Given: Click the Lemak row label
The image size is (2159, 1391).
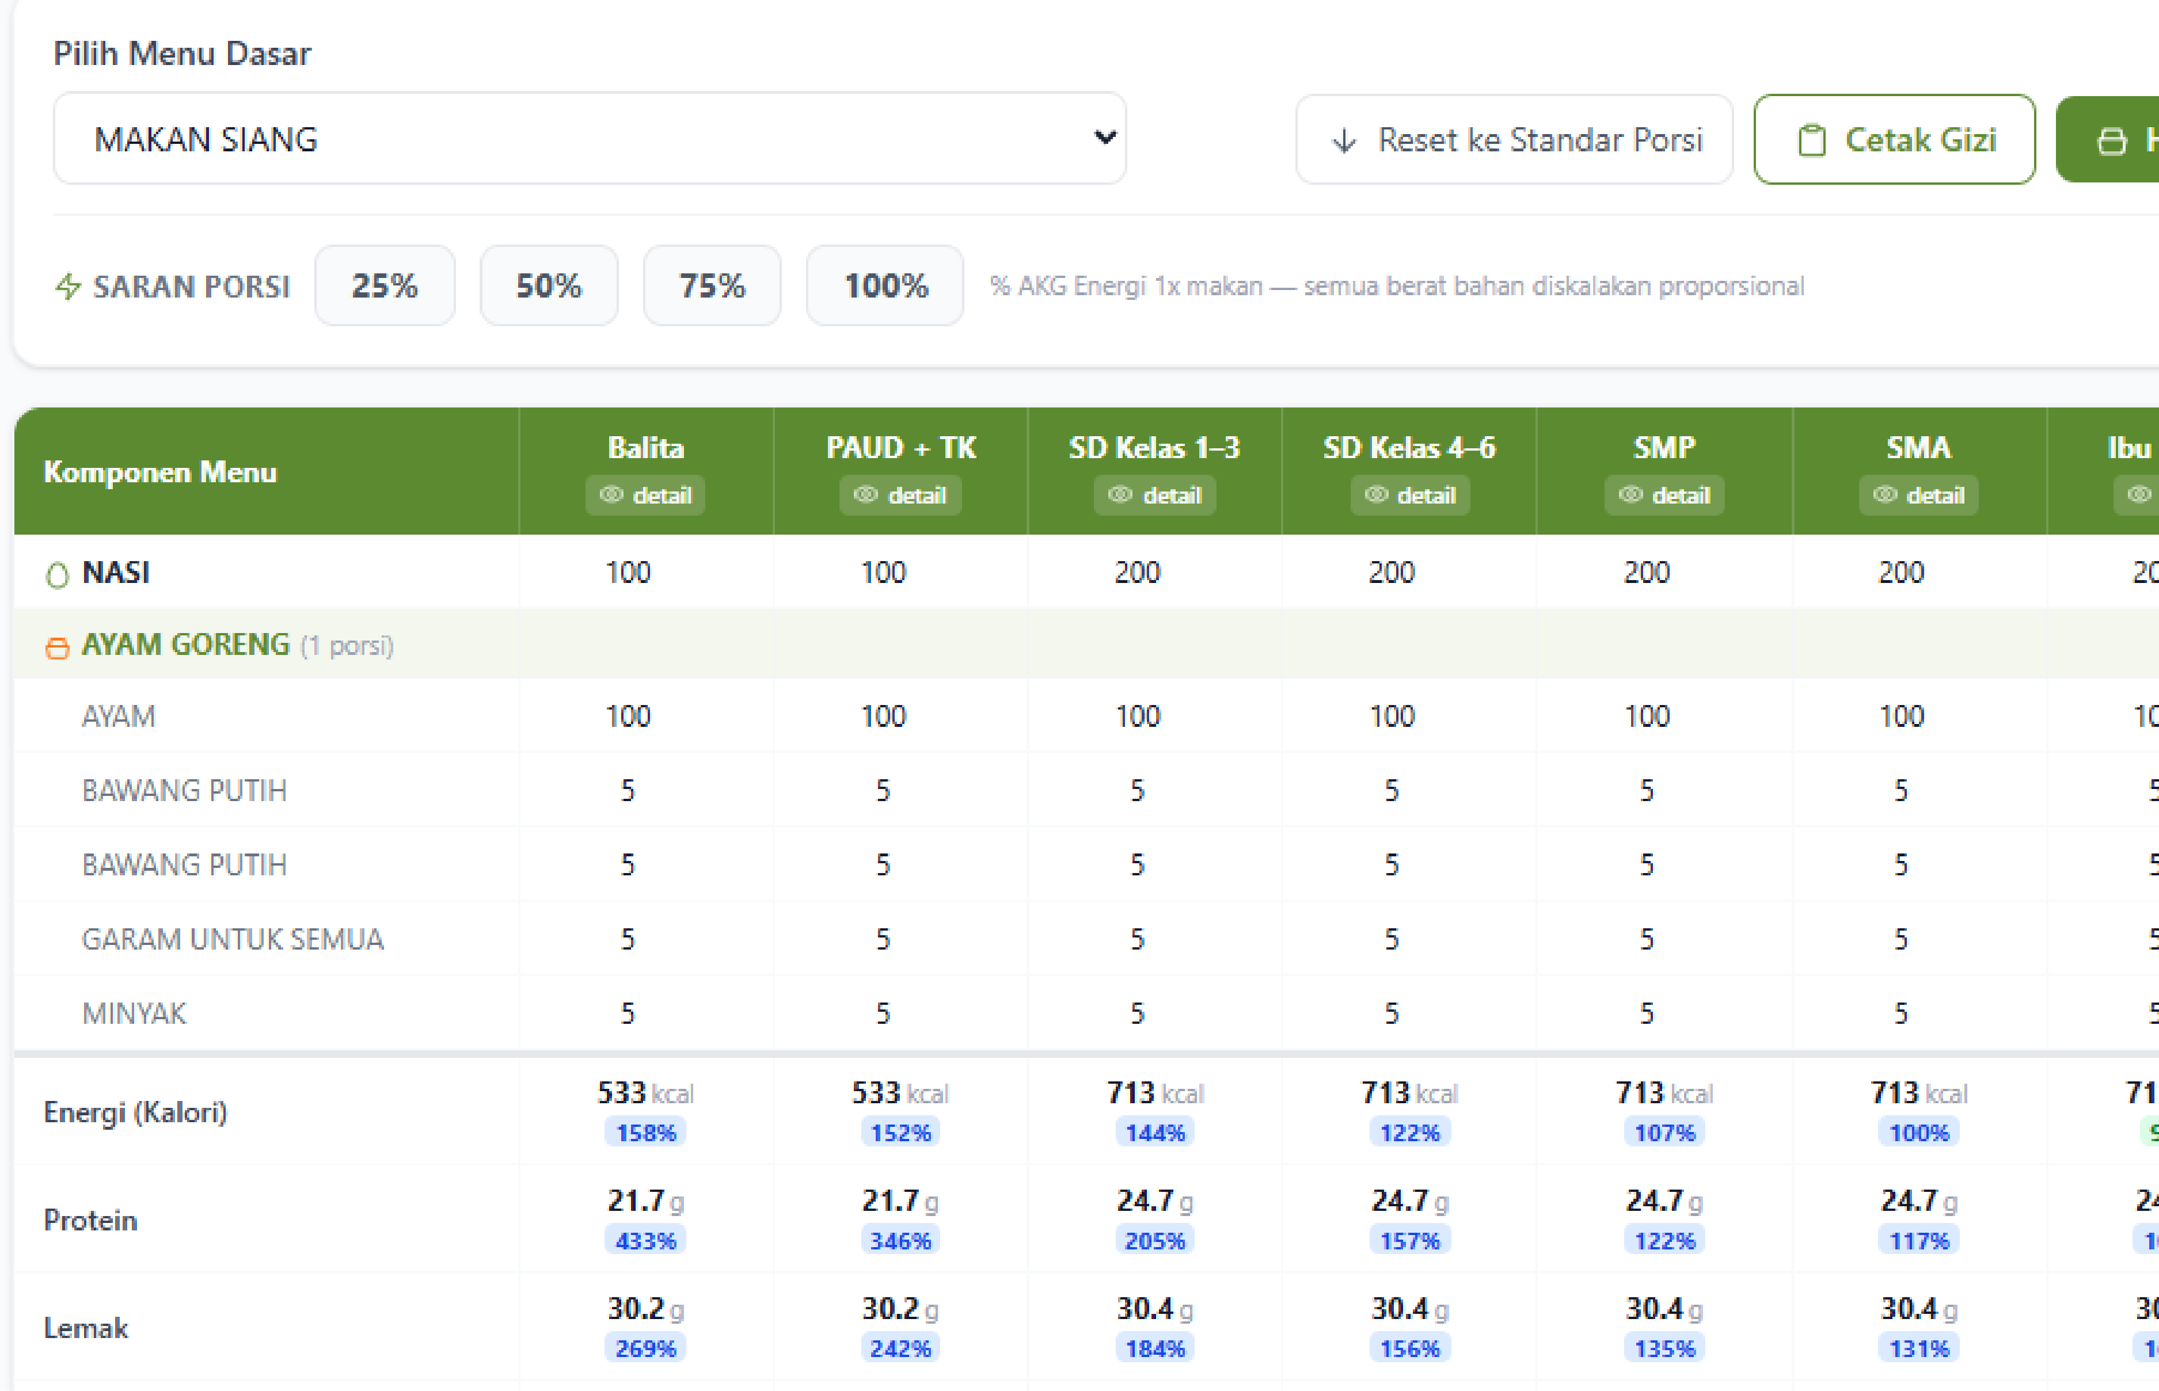Looking at the screenshot, I should coord(86,1328).
